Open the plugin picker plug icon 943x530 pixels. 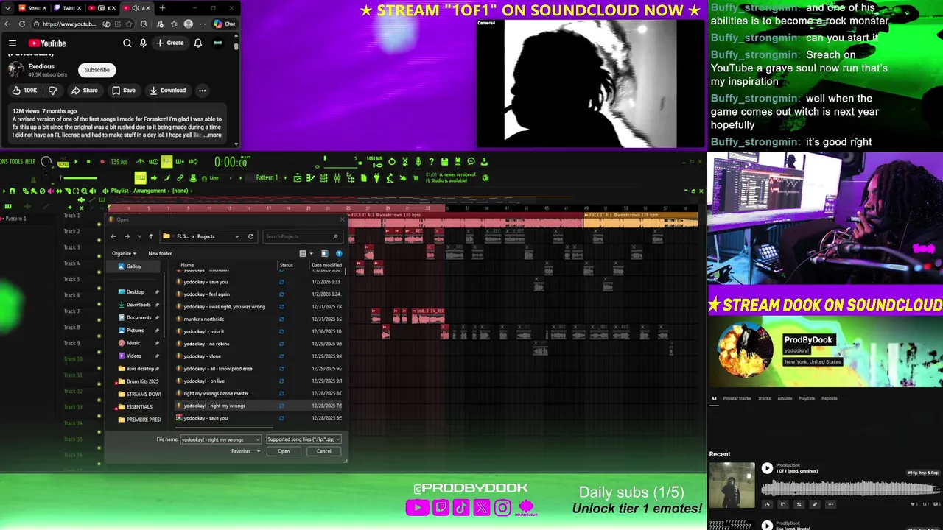click(x=376, y=178)
